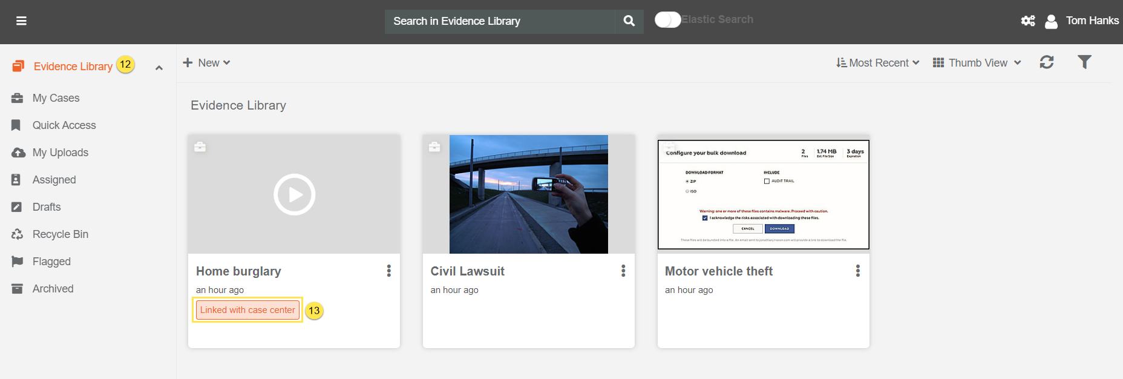
Task: Open the settings gears icon
Action: pos(1027,21)
